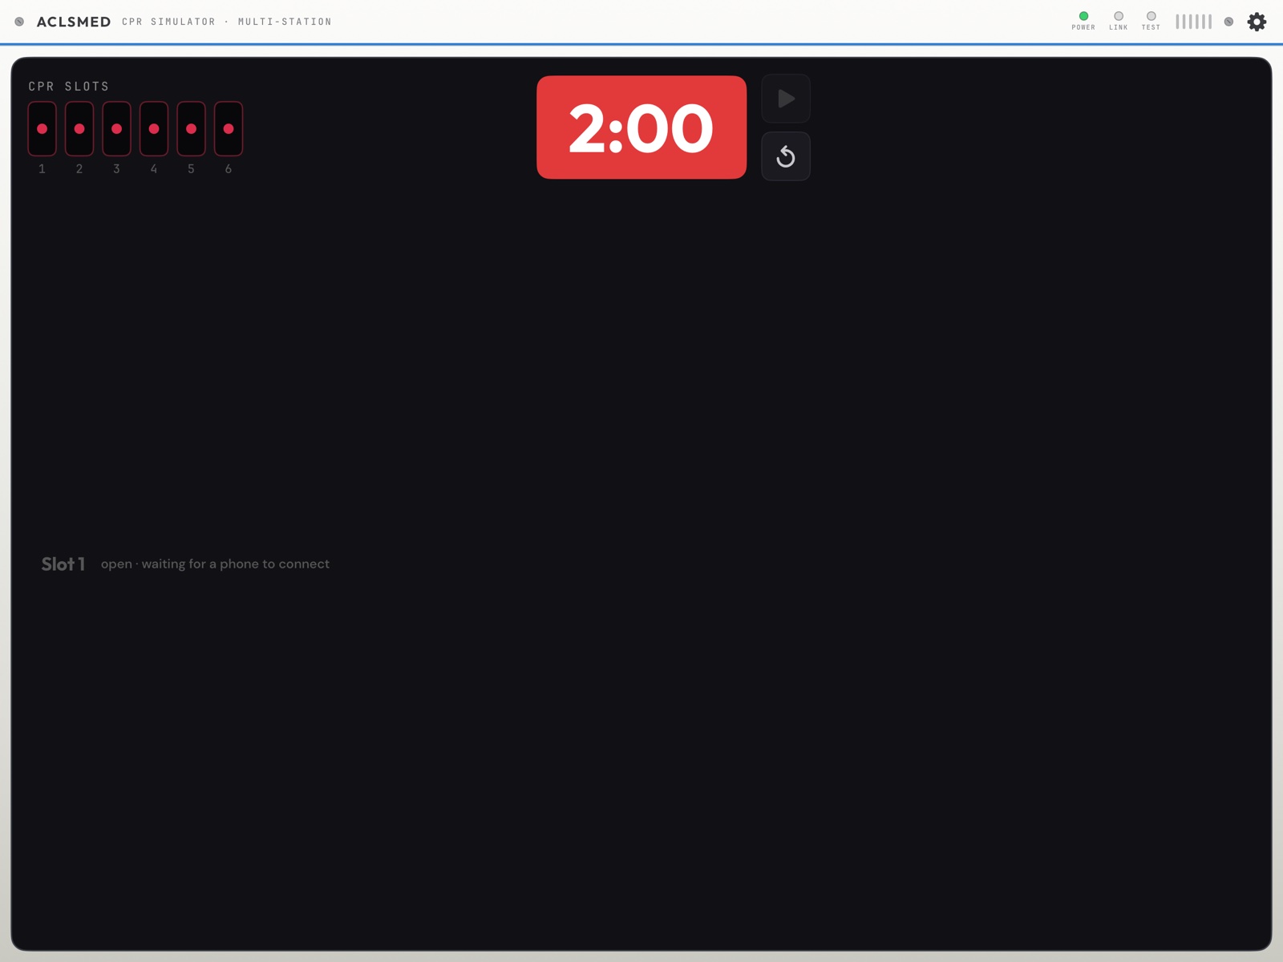The height and width of the screenshot is (962, 1283).
Task: Click the 'CPR SIMULATOR · MULTI-STATION' subtitle
Action: (227, 22)
